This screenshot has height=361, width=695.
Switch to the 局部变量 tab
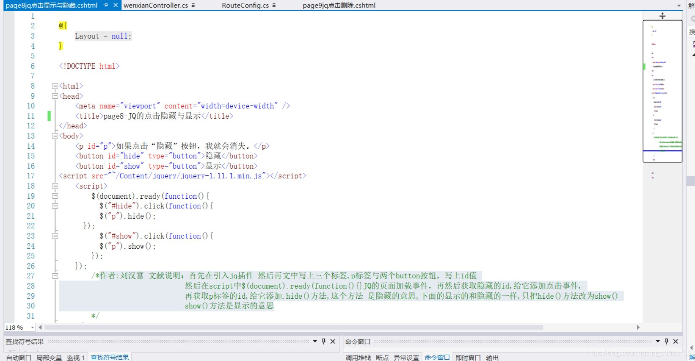[49, 358]
